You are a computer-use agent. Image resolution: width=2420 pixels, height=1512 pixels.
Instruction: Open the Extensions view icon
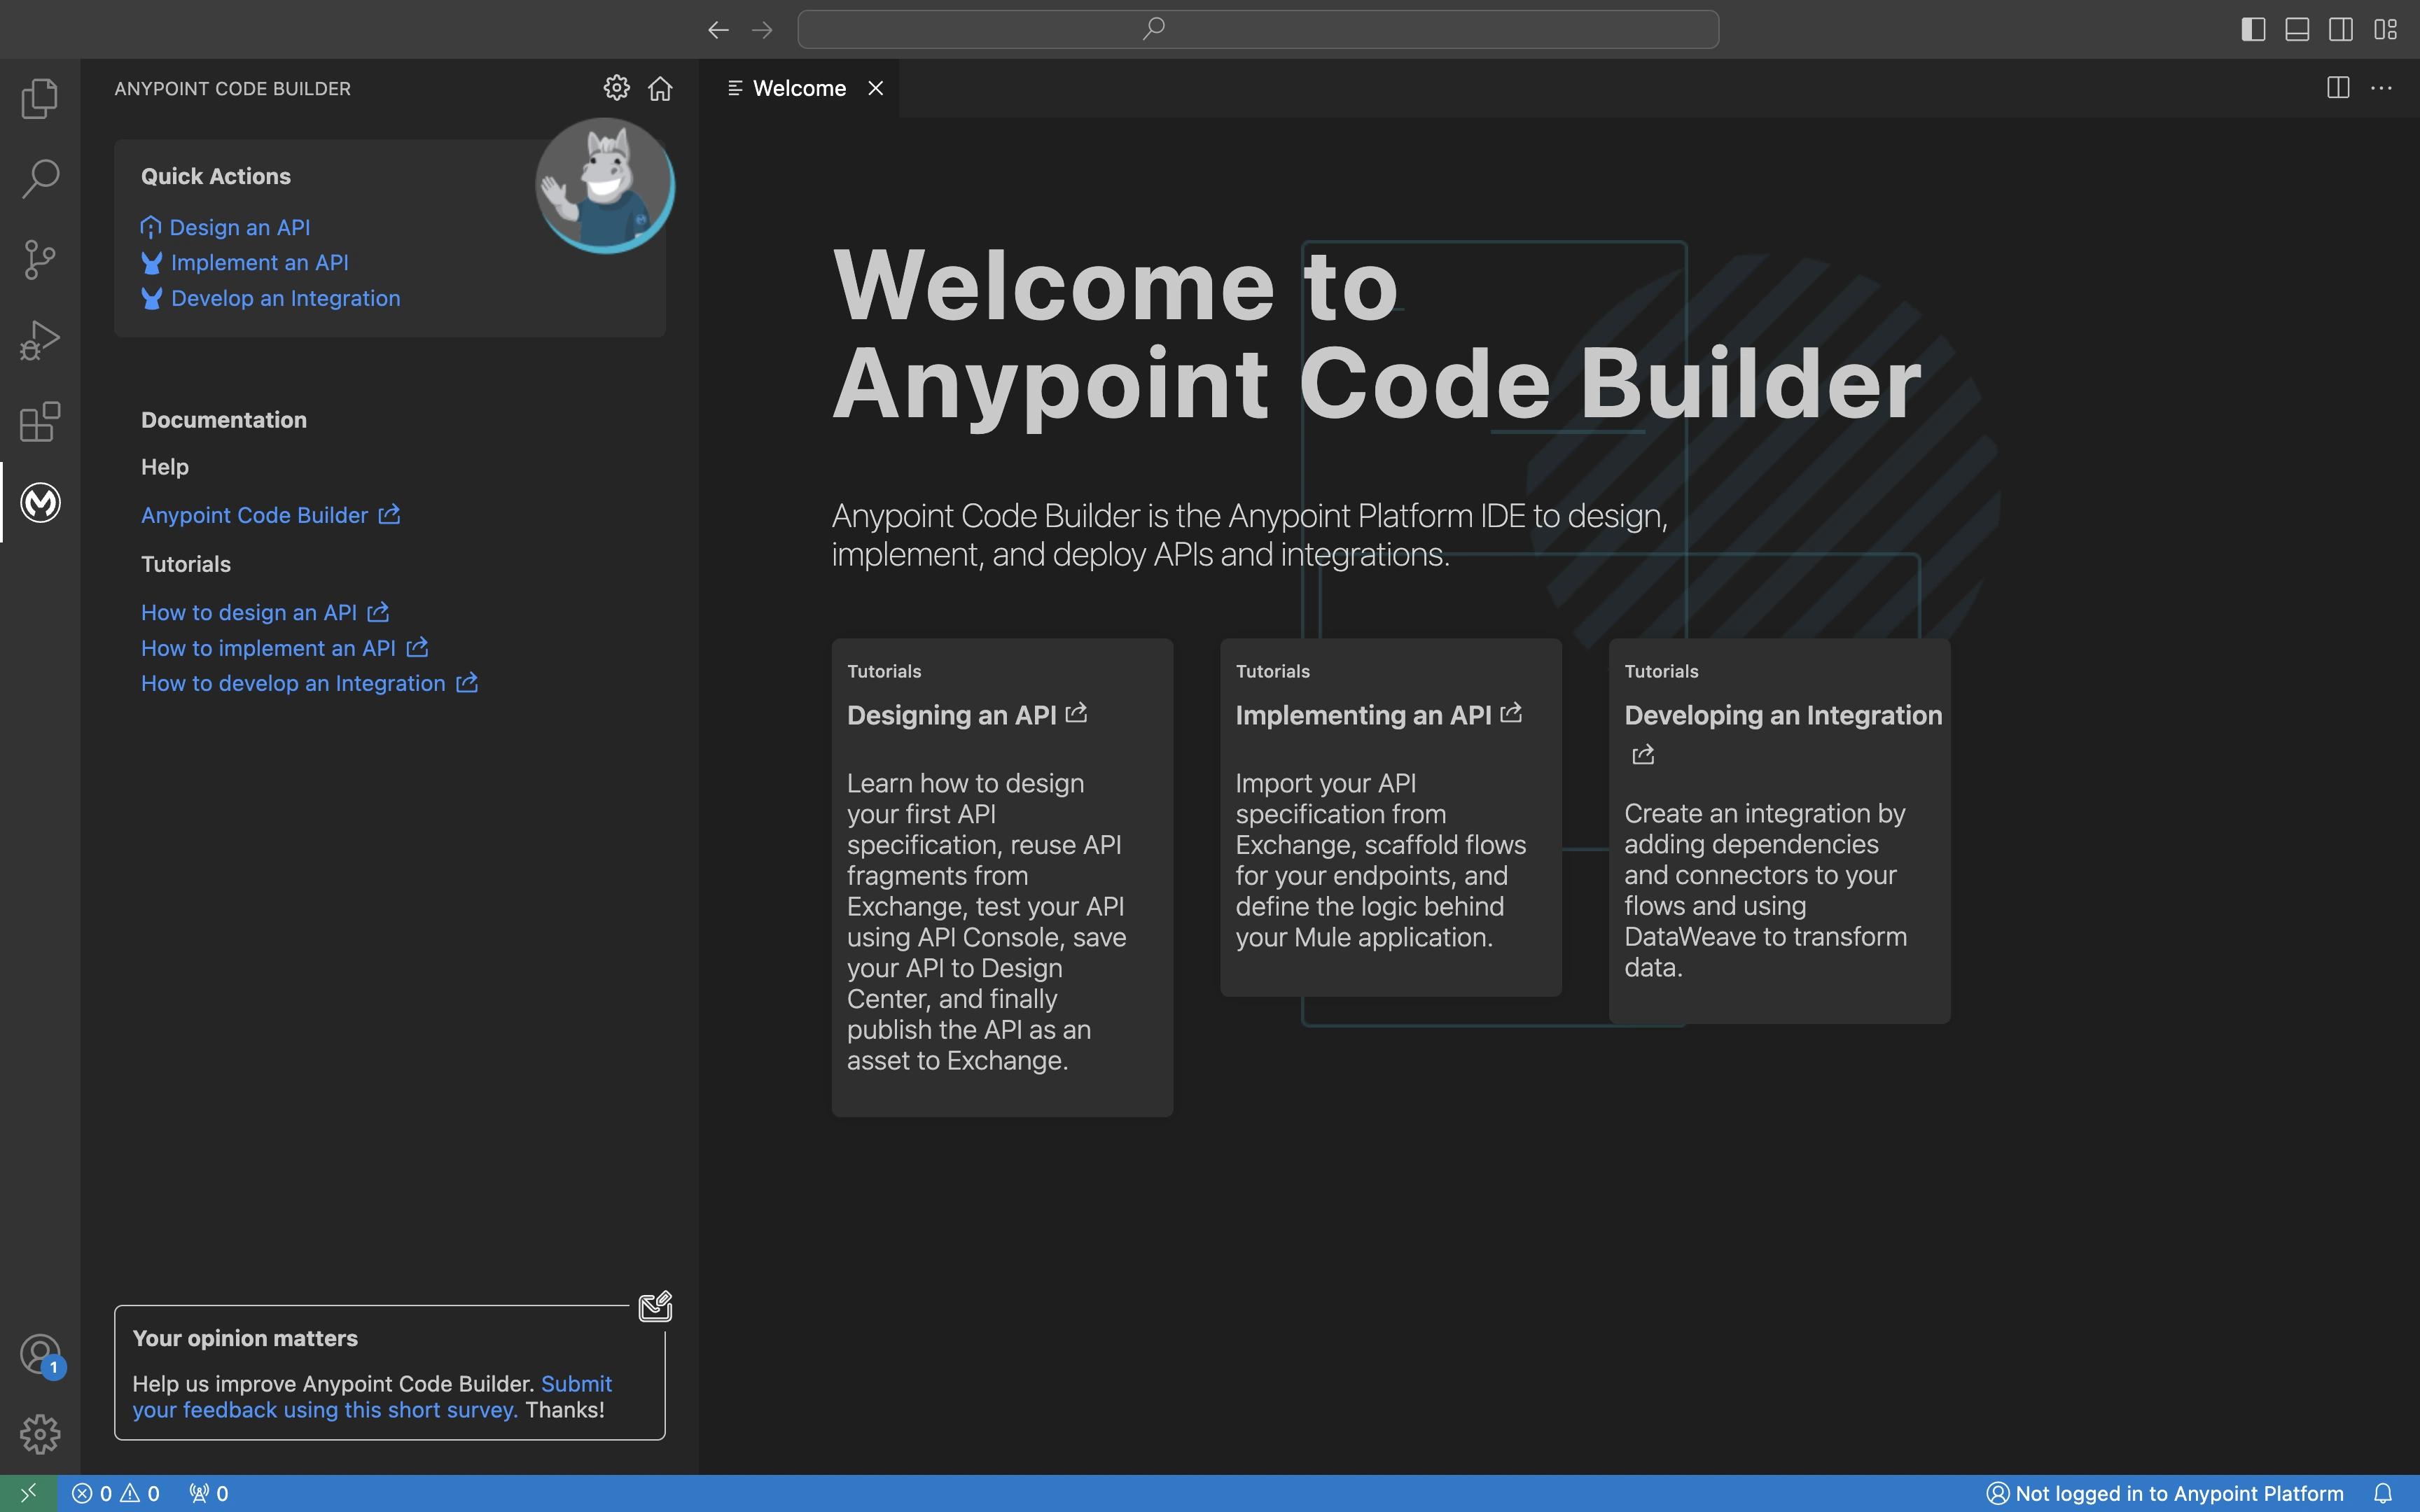[x=40, y=422]
